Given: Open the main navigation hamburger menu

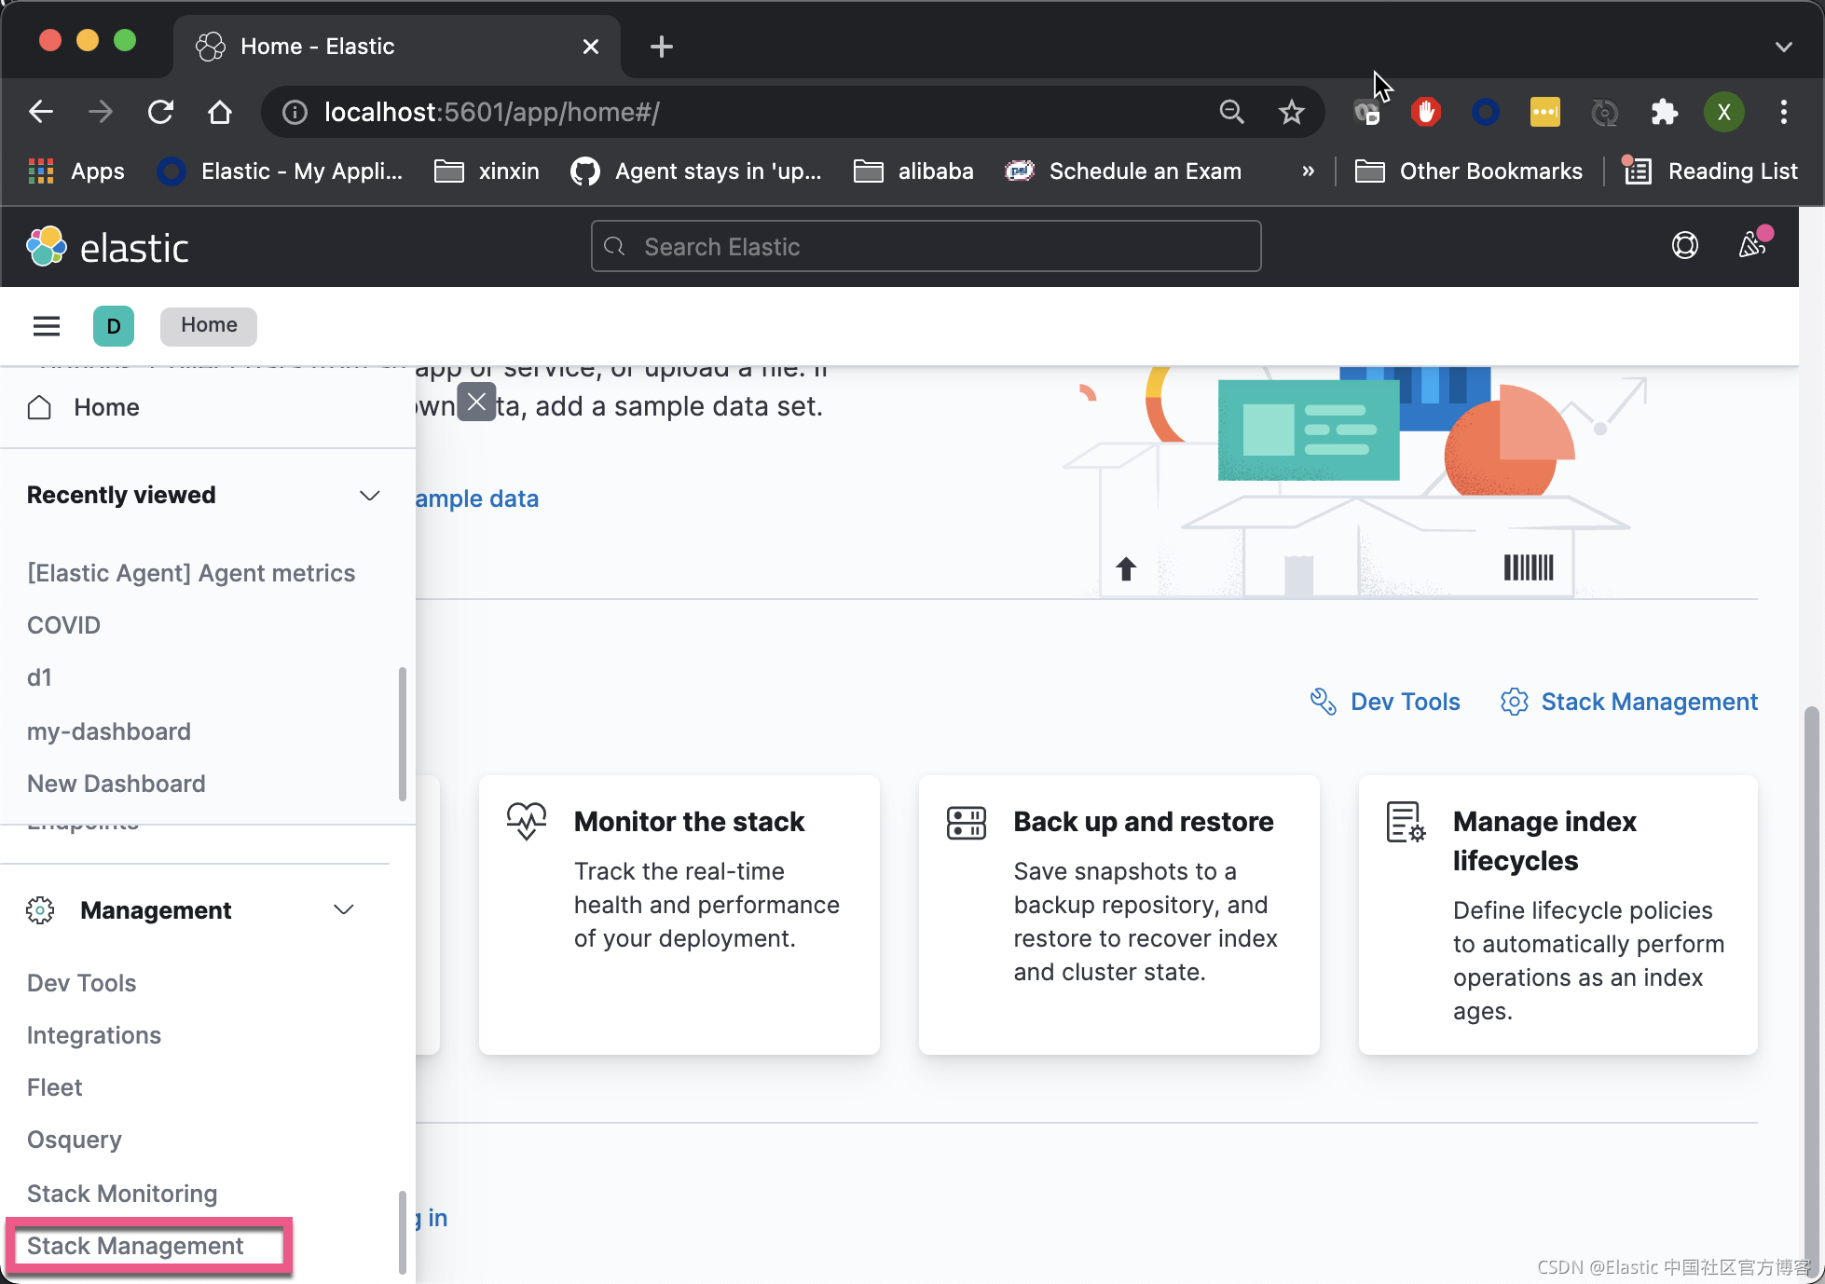Looking at the screenshot, I should pos(46,325).
